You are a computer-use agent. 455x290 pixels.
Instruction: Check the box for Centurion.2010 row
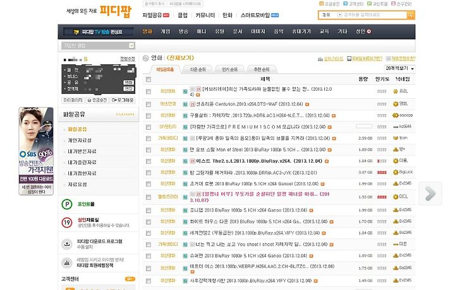(149, 104)
